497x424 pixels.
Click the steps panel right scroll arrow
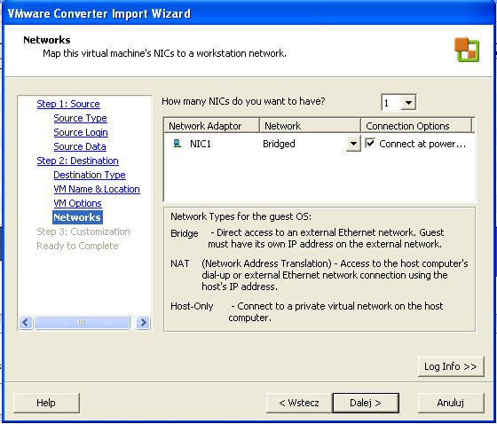(143, 323)
